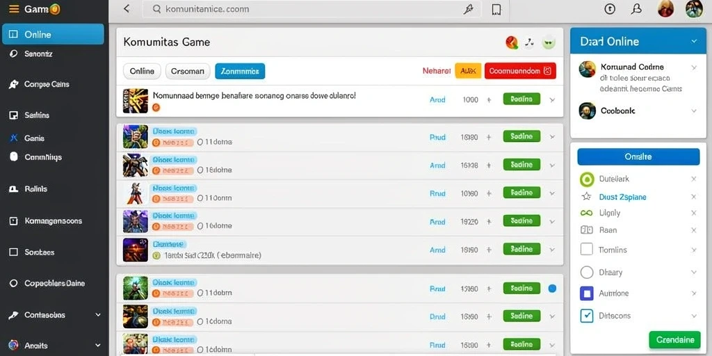The height and width of the screenshot is (356, 712).
Task: Remove Llignly with its X
Action: click(693, 213)
